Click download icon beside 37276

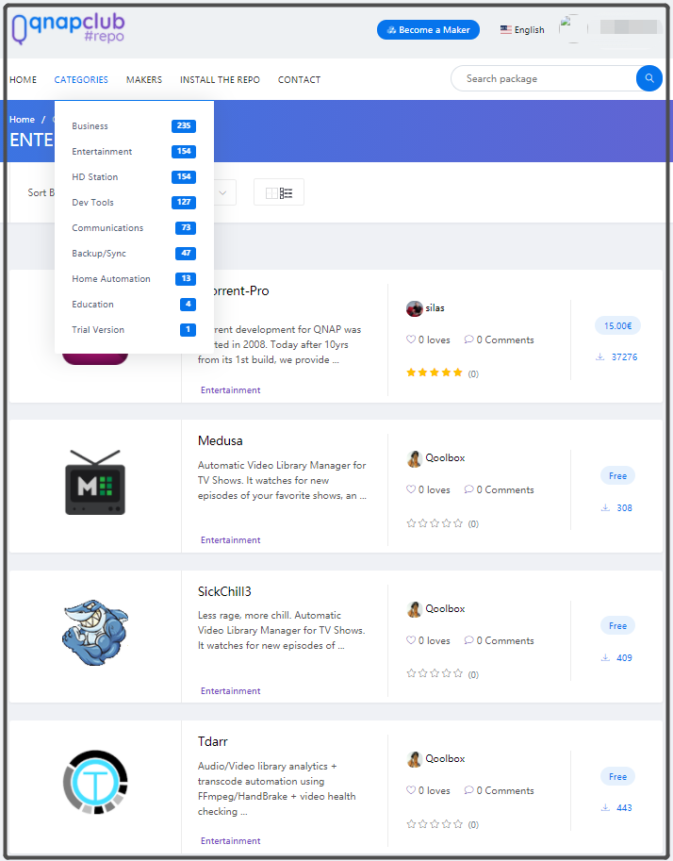(600, 356)
